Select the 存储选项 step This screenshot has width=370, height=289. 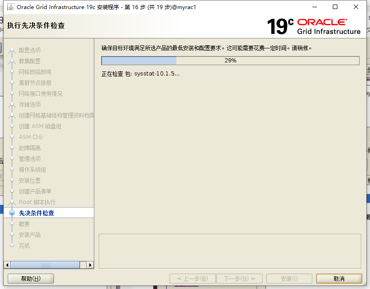click(x=30, y=104)
